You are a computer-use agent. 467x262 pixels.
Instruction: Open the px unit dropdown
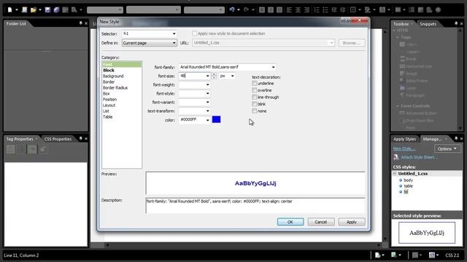(232, 76)
